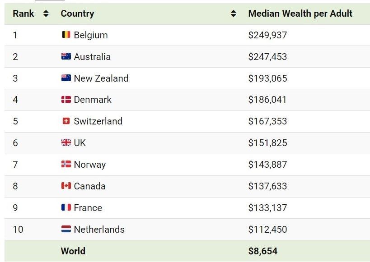Click the Norway flag icon
Image resolution: width=370 pixels, height=262 pixels.
click(66, 164)
